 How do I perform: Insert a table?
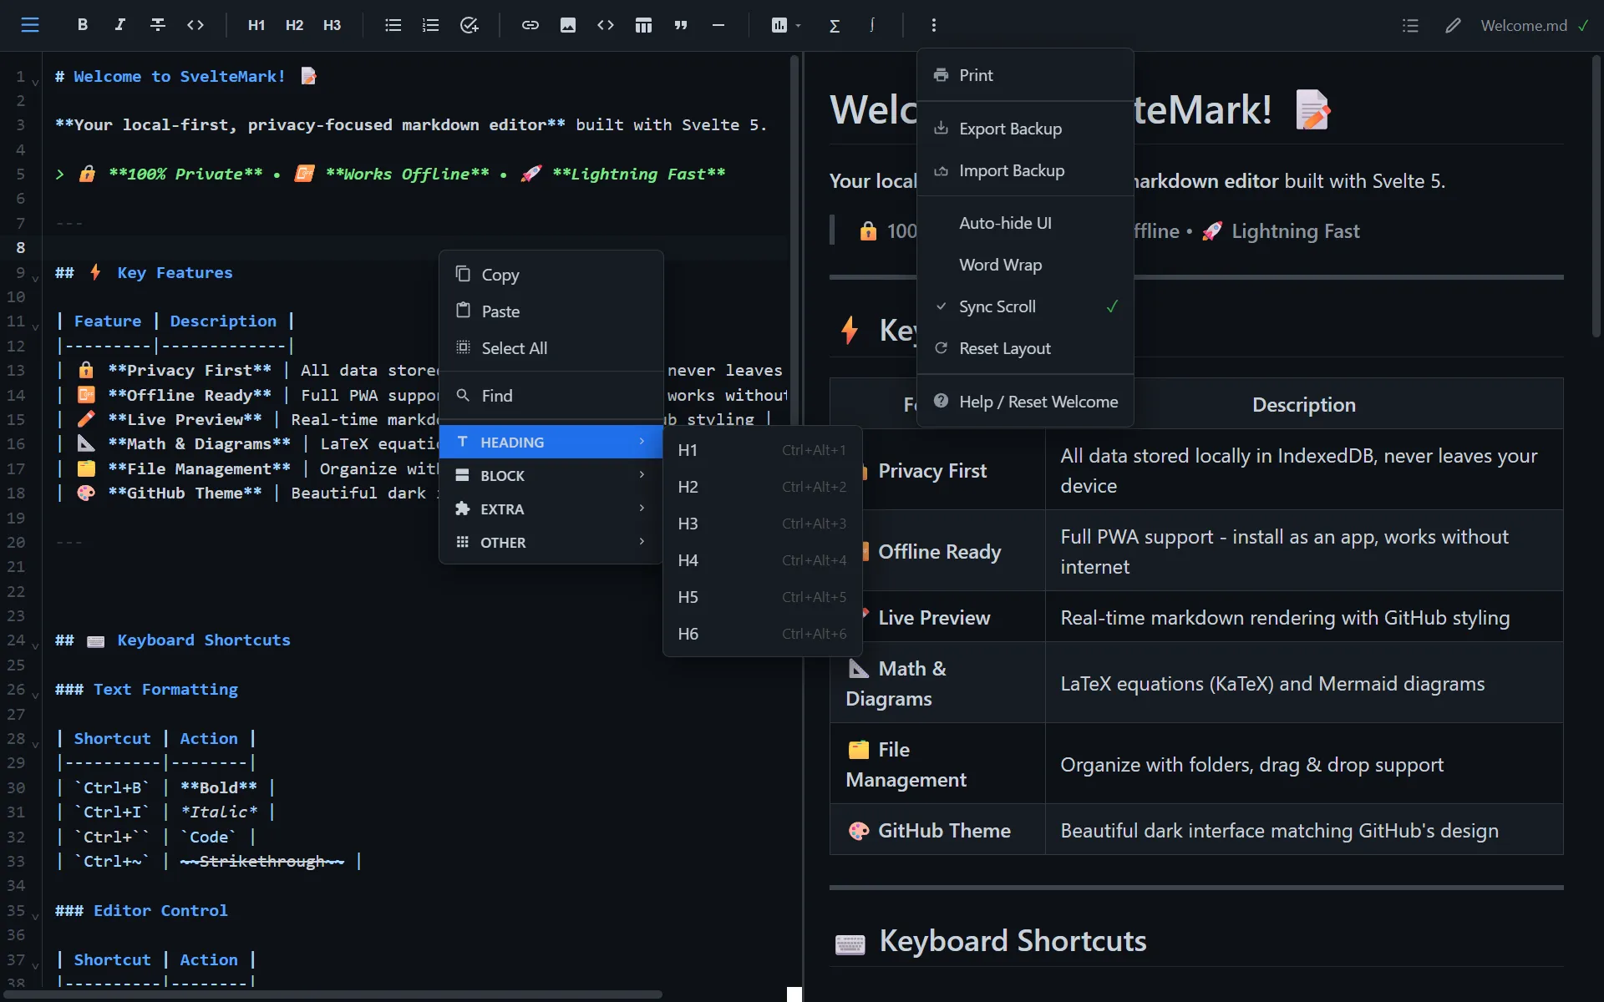click(x=643, y=25)
